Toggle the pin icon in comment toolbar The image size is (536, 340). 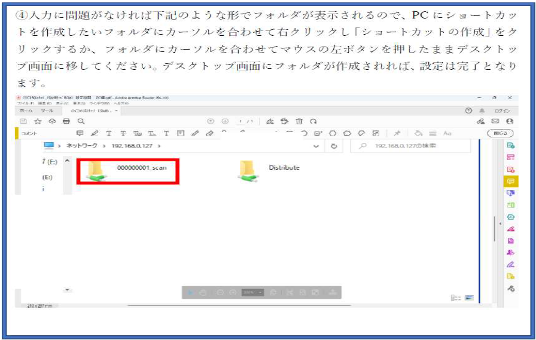[397, 133]
